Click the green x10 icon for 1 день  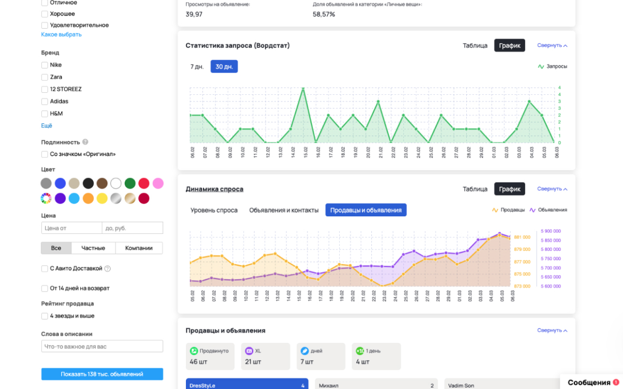click(360, 351)
